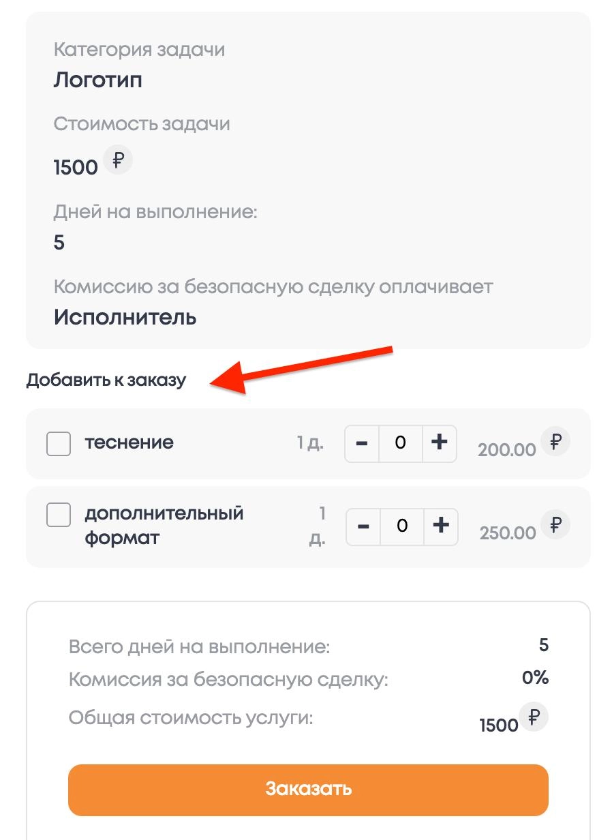The height and width of the screenshot is (840, 597).
Task: Enable the дополнительный формат checkbox
Action: (59, 515)
